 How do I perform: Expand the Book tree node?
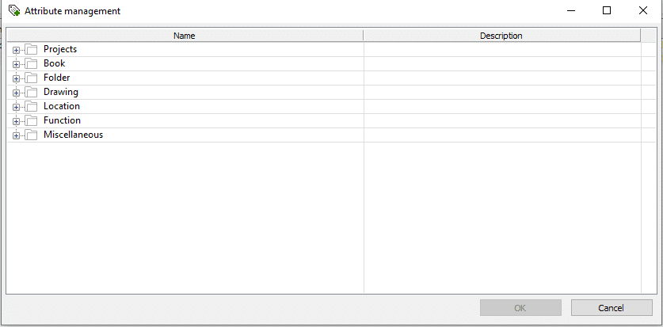point(17,64)
